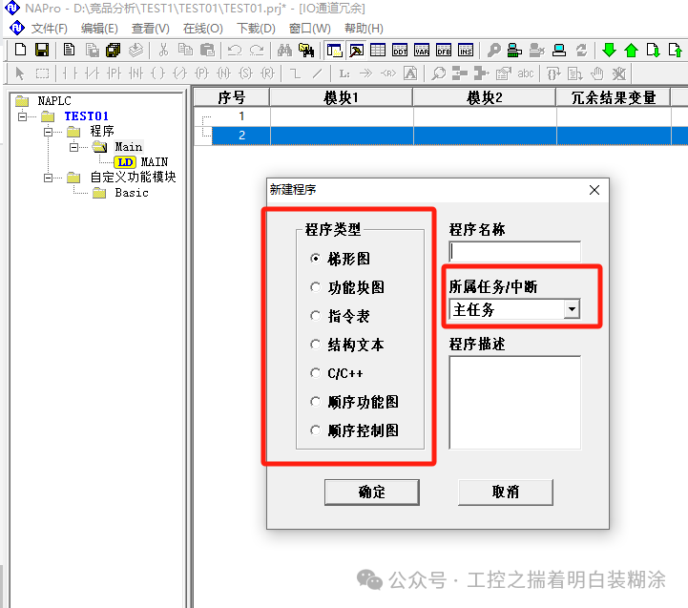688x608 pixels.
Task: Click the 模块1 column header
Action: click(341, 97)
